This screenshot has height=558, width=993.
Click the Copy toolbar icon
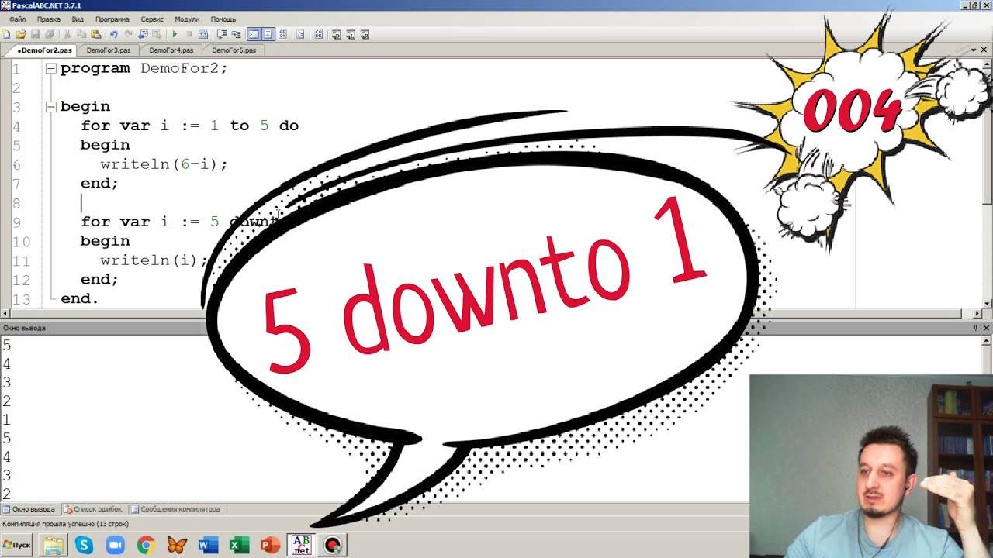pos(81,34)
